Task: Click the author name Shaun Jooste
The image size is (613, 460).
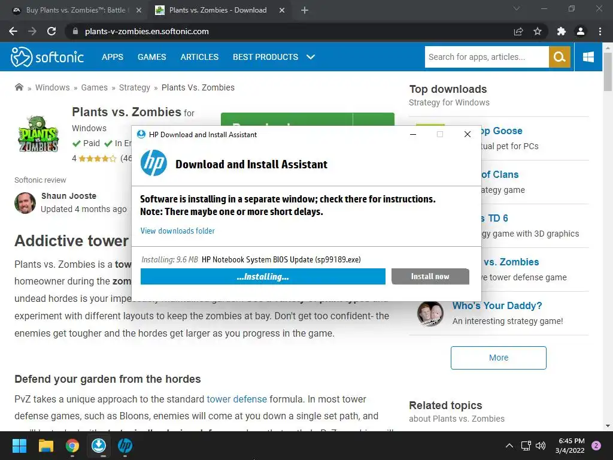Action: tap(69, 196)
